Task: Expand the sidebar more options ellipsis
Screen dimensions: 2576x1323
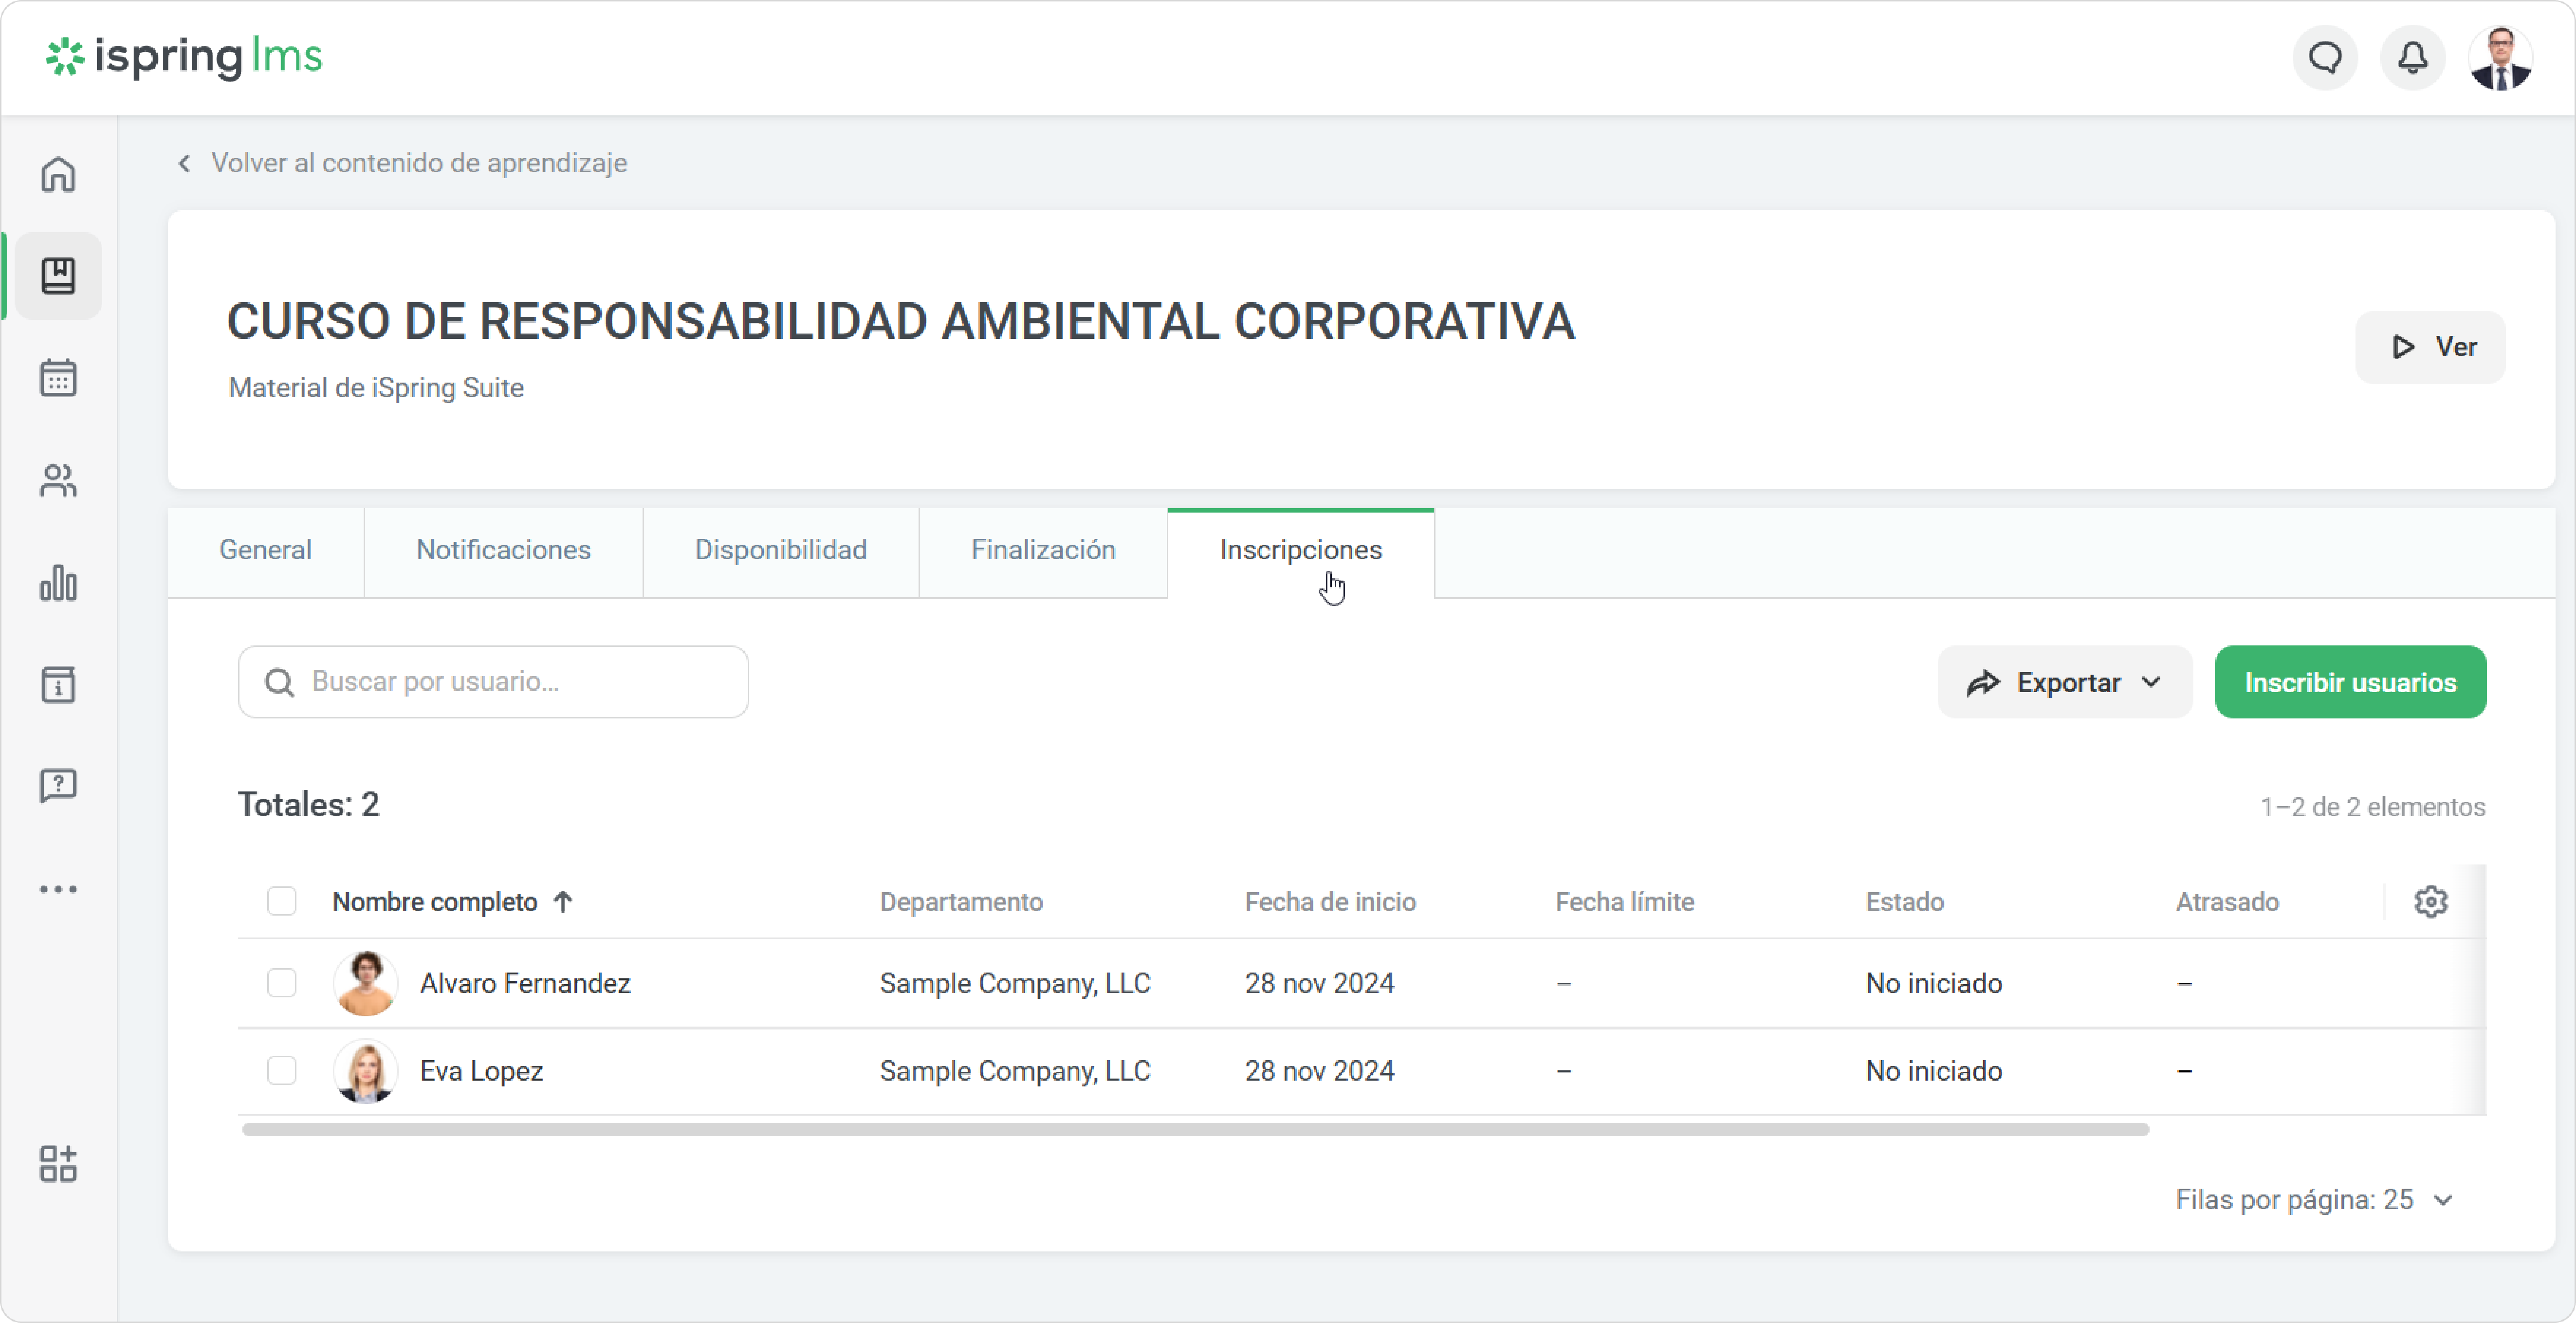Action: click(x=58, y=889)
